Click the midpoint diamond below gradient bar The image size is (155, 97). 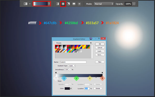[x=96, y=77]
